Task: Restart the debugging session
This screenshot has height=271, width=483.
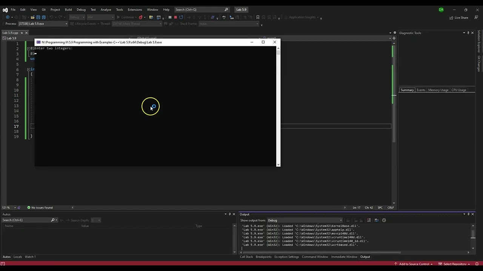Action: click(x=181, y=17)
